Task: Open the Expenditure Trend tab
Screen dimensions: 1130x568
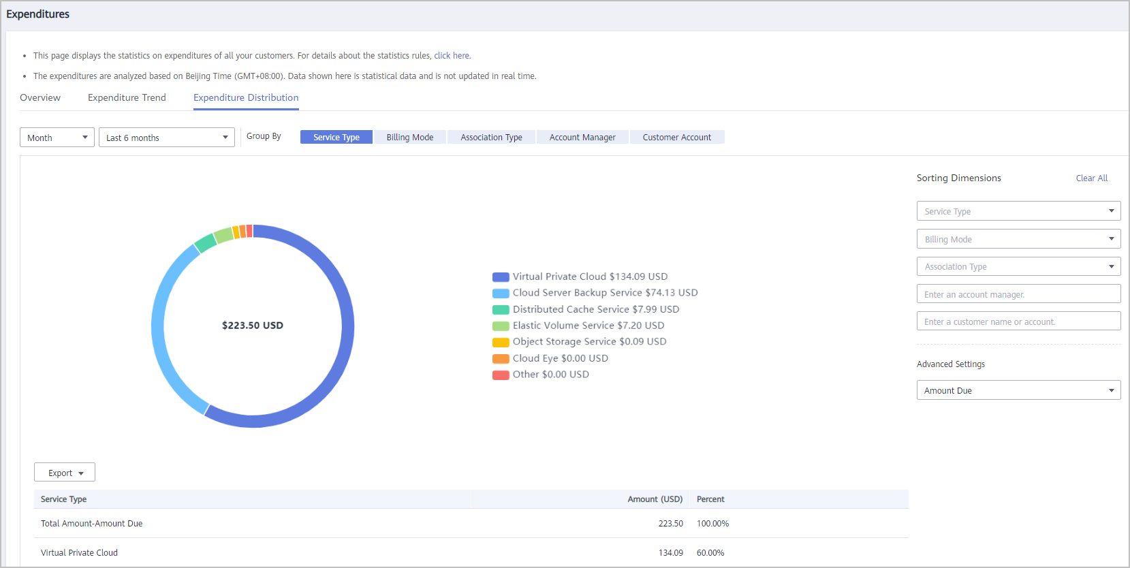Action: (127, 98)
